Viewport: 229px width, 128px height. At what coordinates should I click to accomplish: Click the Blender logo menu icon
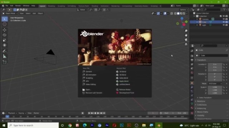[3, 6]
